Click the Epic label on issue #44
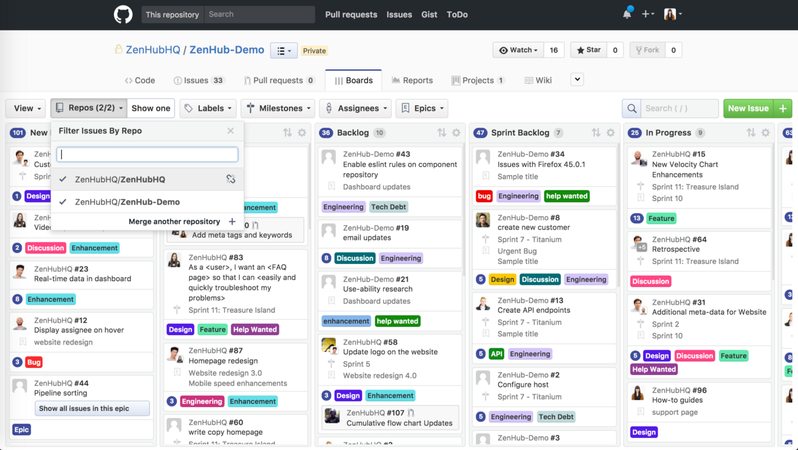798x450 pixels. pyautogui.click(x=21, y=430)
